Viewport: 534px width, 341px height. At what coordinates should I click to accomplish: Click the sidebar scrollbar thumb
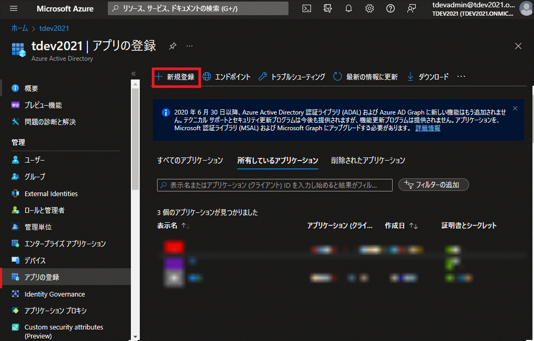point(135,139)
